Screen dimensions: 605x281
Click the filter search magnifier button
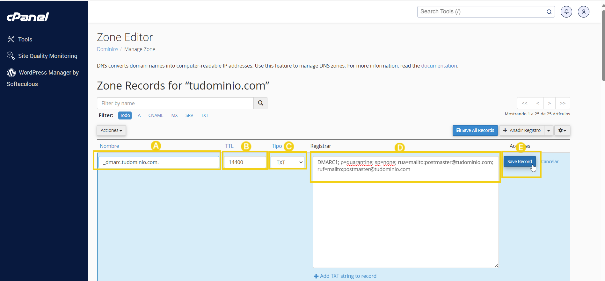260,103
